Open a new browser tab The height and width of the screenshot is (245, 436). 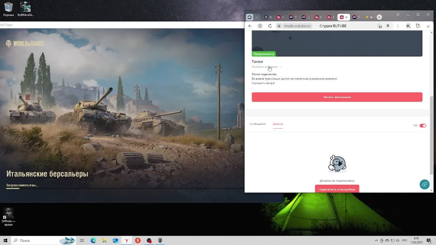tap(379, 17)
